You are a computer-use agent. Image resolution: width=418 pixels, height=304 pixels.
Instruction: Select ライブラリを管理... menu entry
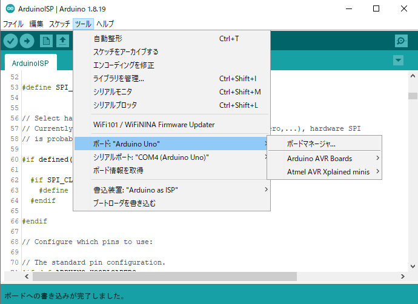(118, 78)
